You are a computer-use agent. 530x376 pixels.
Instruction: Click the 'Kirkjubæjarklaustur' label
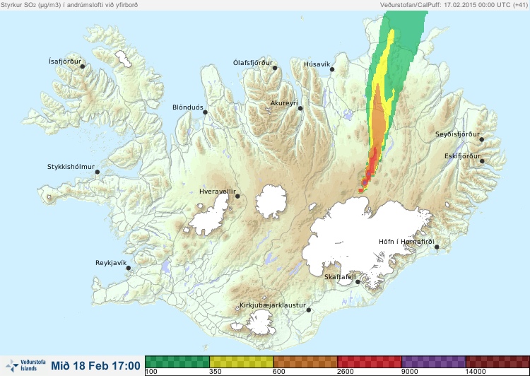pyautogui.click(x=273, y=305)
